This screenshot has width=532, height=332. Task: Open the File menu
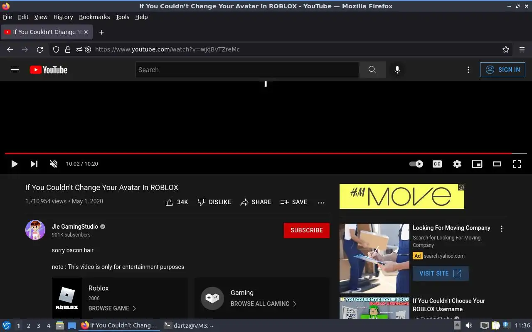pyautogui.click(x=7, y=17)
